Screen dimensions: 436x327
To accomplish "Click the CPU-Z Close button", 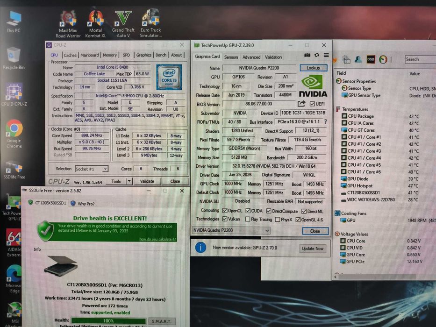I will pos(175,181).
